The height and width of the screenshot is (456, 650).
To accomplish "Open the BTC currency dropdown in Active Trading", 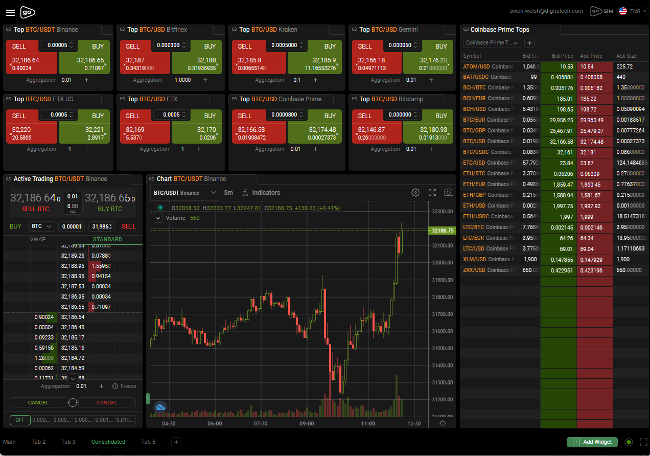I will coord(42,226).
